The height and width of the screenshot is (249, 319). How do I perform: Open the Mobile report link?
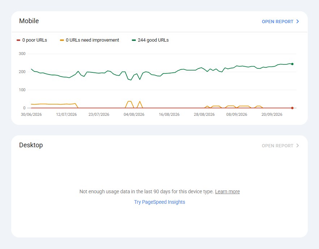[280, 22]
